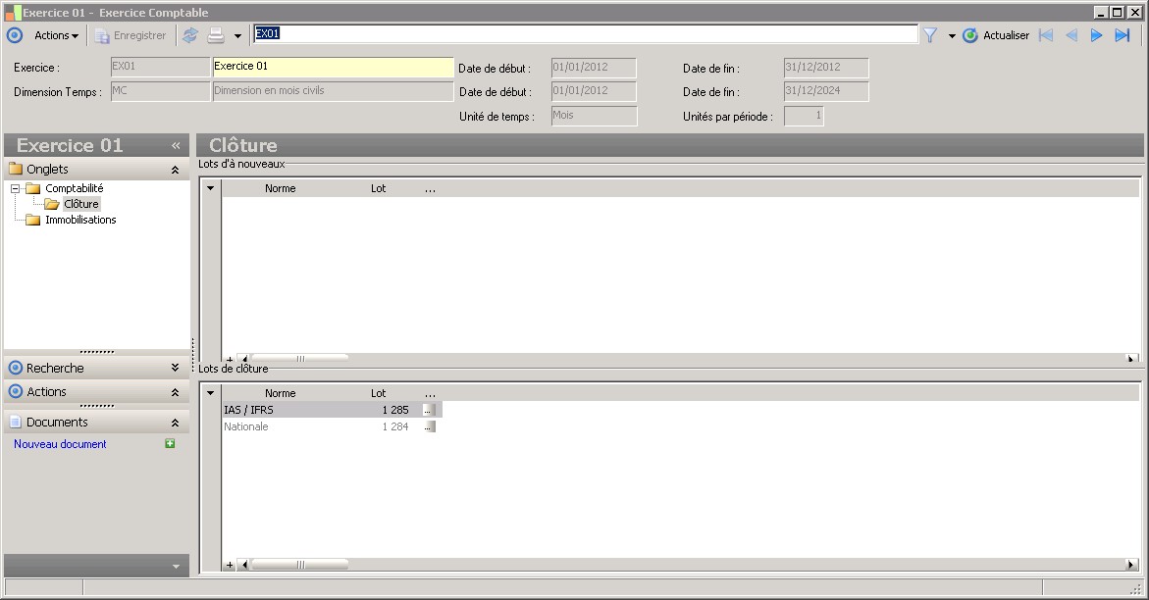Click Onglets folder icon
This screenshot has height=600, width=1149.
[16, 170]
